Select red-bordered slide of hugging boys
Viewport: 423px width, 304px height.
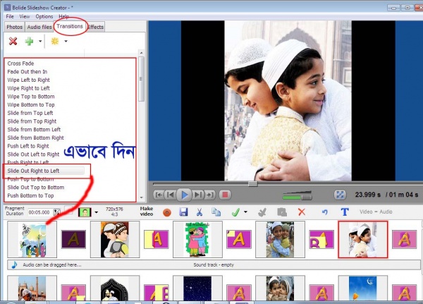[363, 240]
